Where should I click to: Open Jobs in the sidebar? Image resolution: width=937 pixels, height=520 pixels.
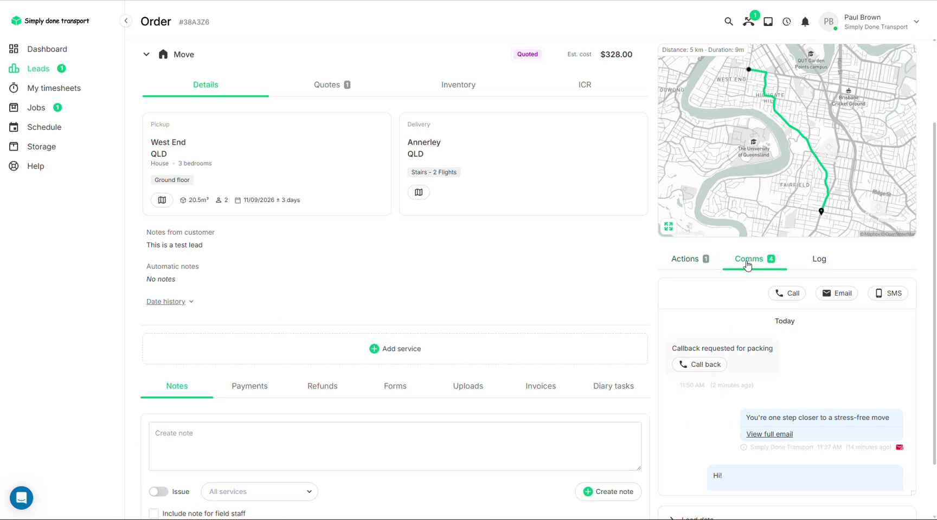click(x=35, y=107)
